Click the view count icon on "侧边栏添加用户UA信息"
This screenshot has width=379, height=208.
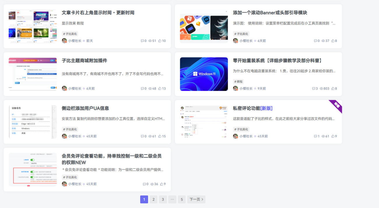[x=150, y=136]
